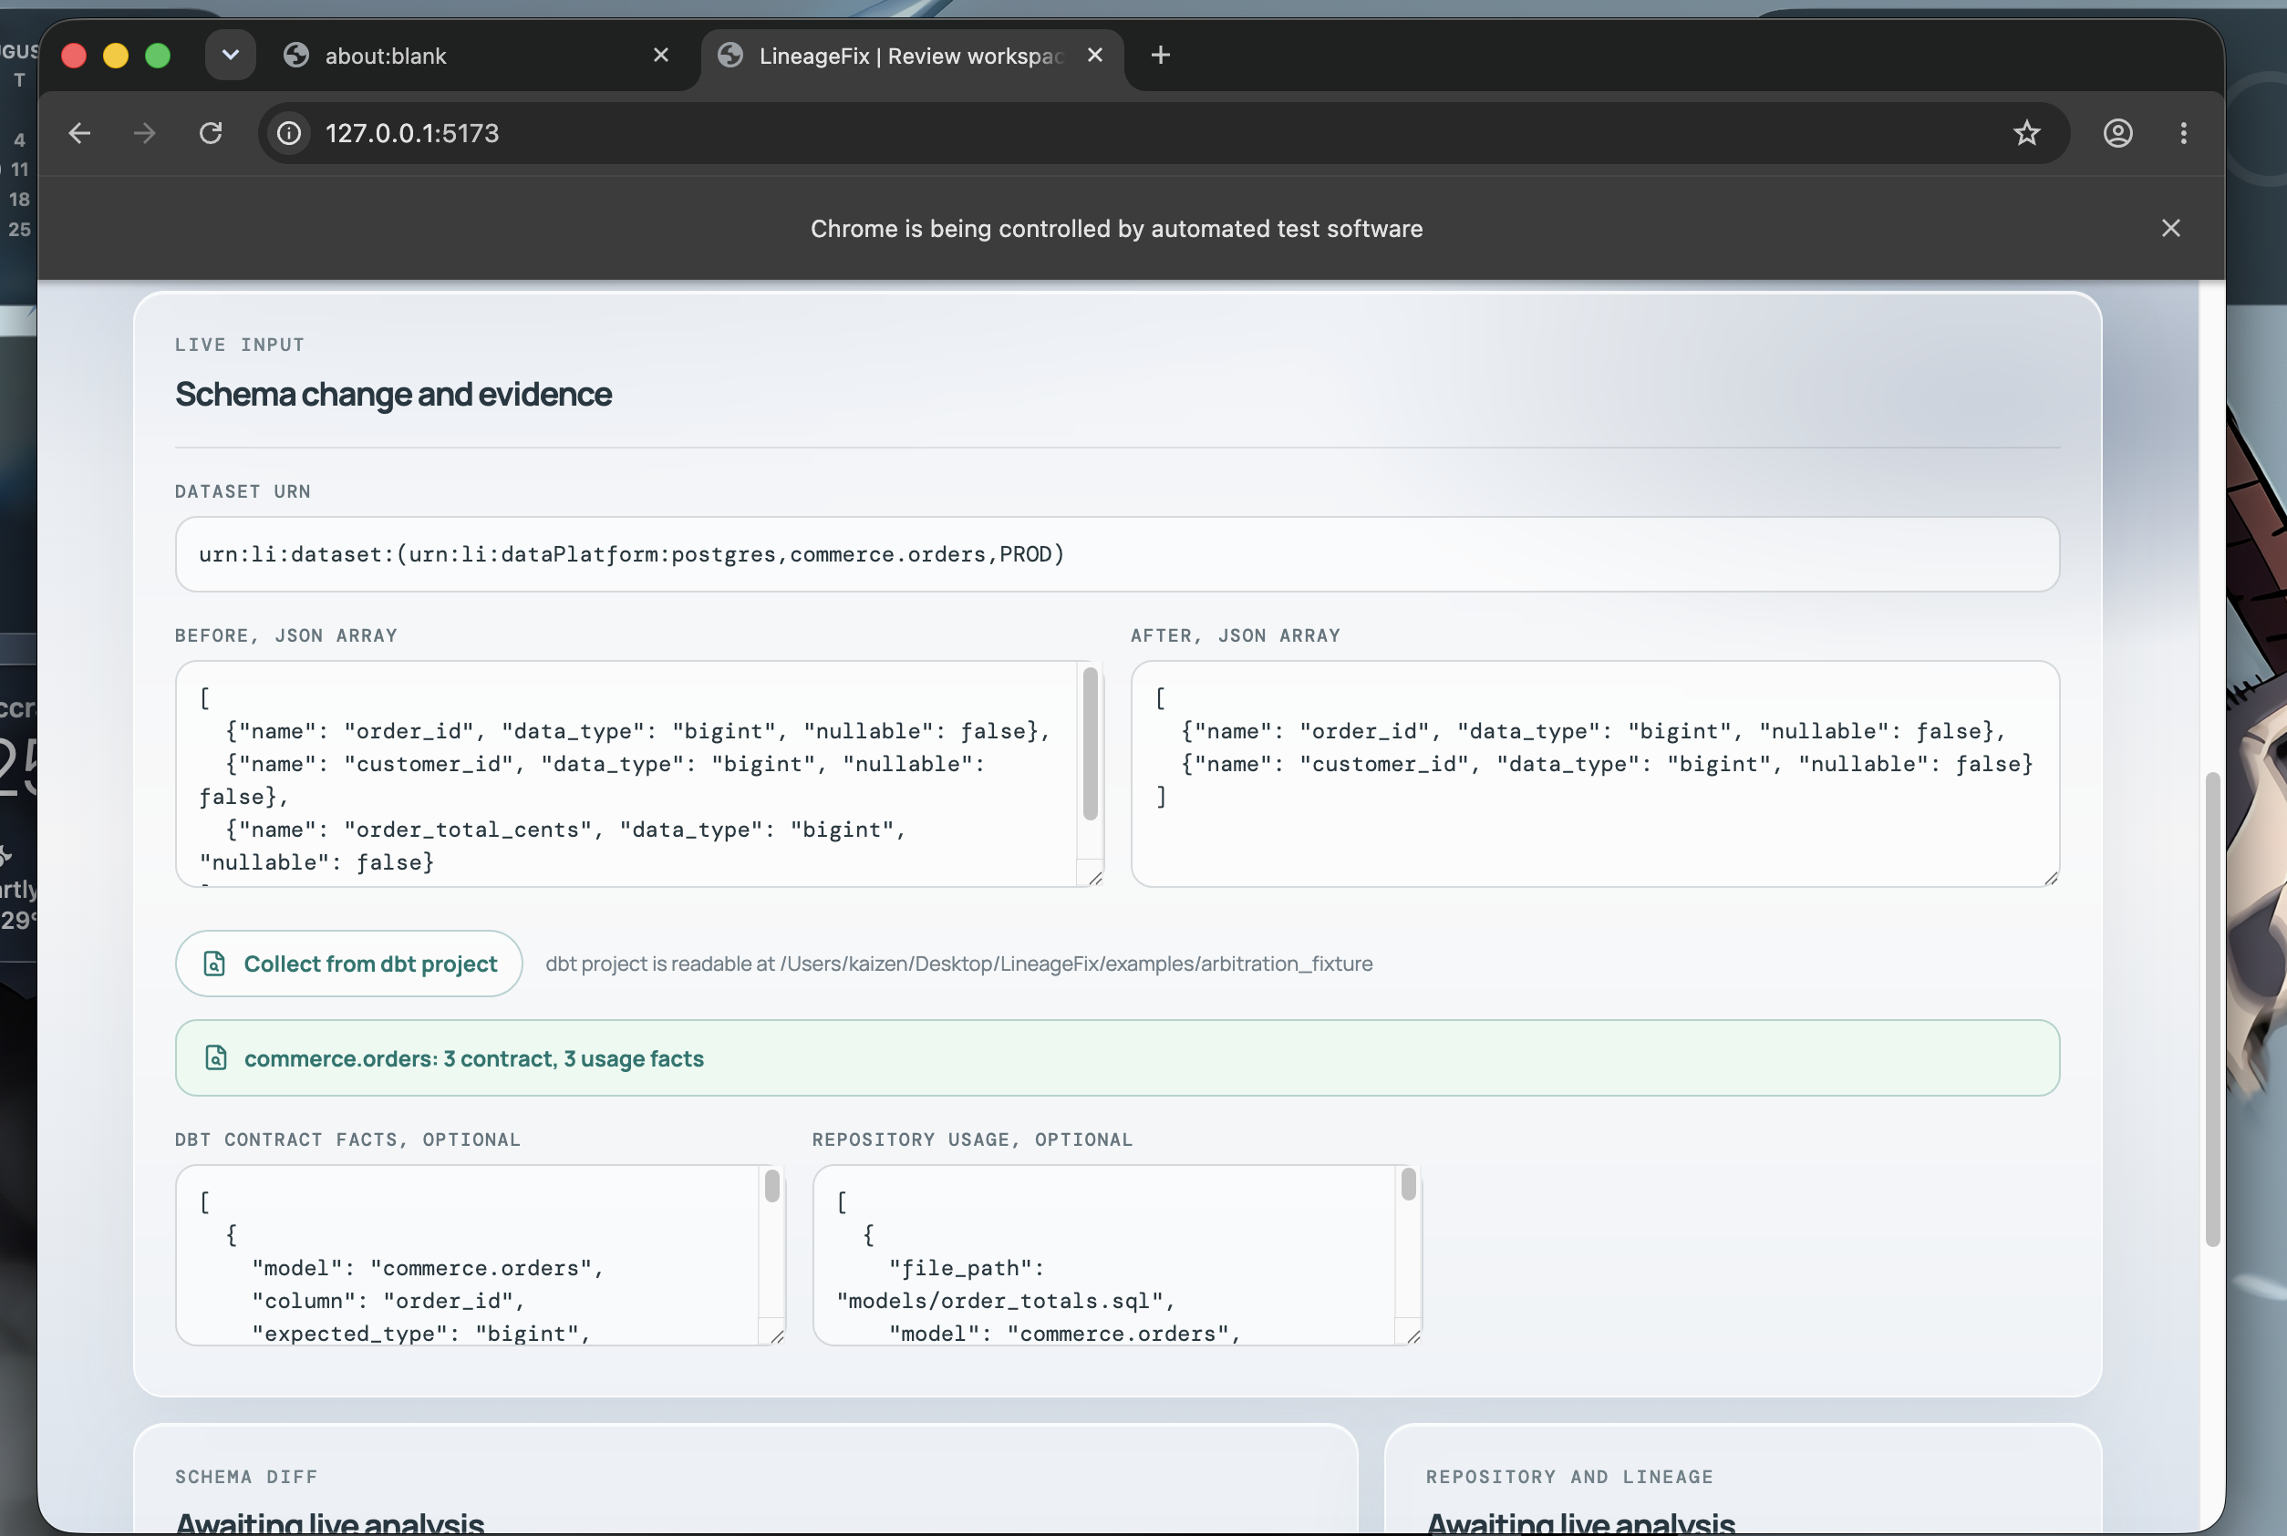The width and height of the screenshot is (2287, 1536).
Task: Click the REPOSITORY AND LINEAGE section label
Action: [x=1568, y=1478]
